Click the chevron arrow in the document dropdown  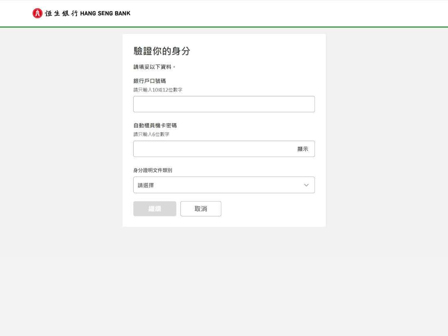306,185
